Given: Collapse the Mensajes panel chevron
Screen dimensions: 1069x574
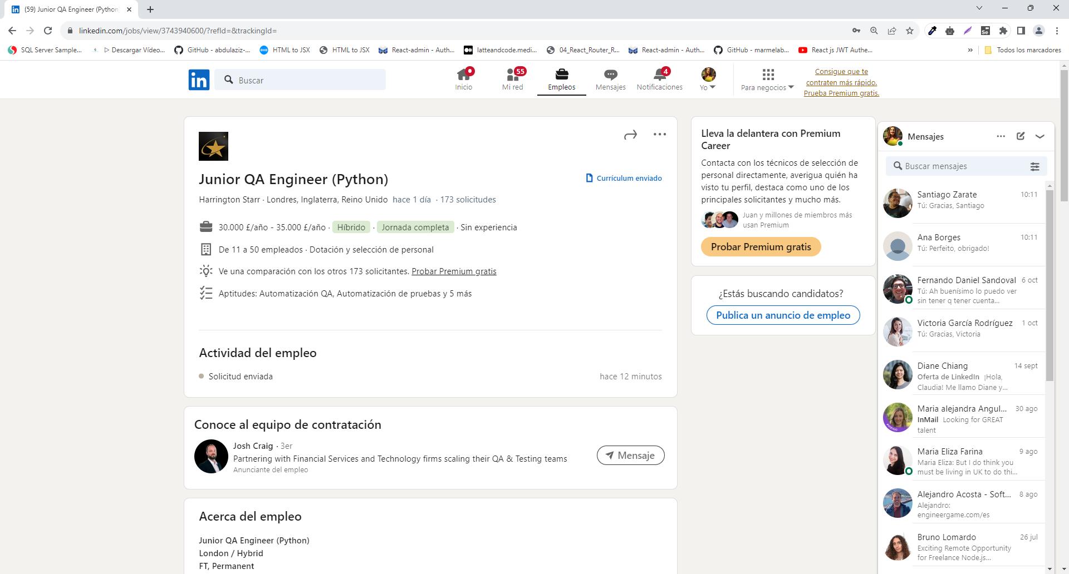Looking at the screenshot, I should pyautogui.click(x=1039, y=136).
